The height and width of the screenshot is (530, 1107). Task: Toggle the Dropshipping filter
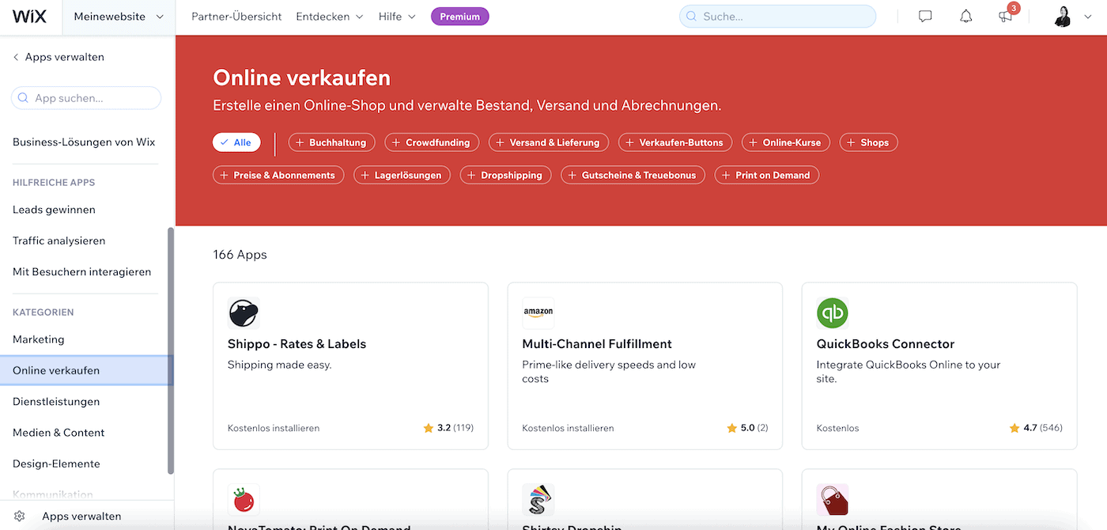click(x=506, y=175)
